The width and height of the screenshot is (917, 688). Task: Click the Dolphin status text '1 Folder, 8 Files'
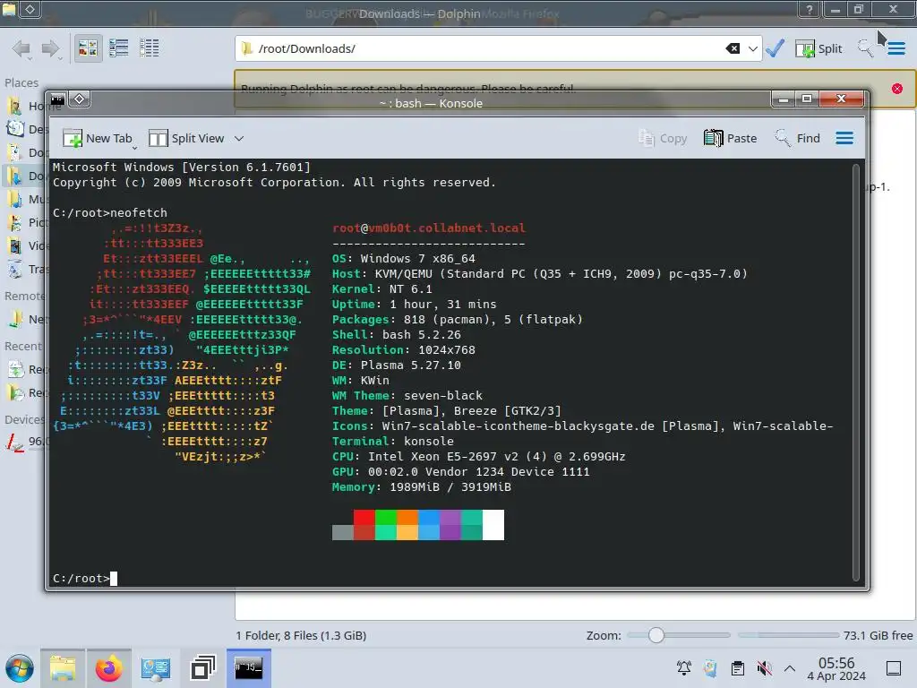point(301,635)
